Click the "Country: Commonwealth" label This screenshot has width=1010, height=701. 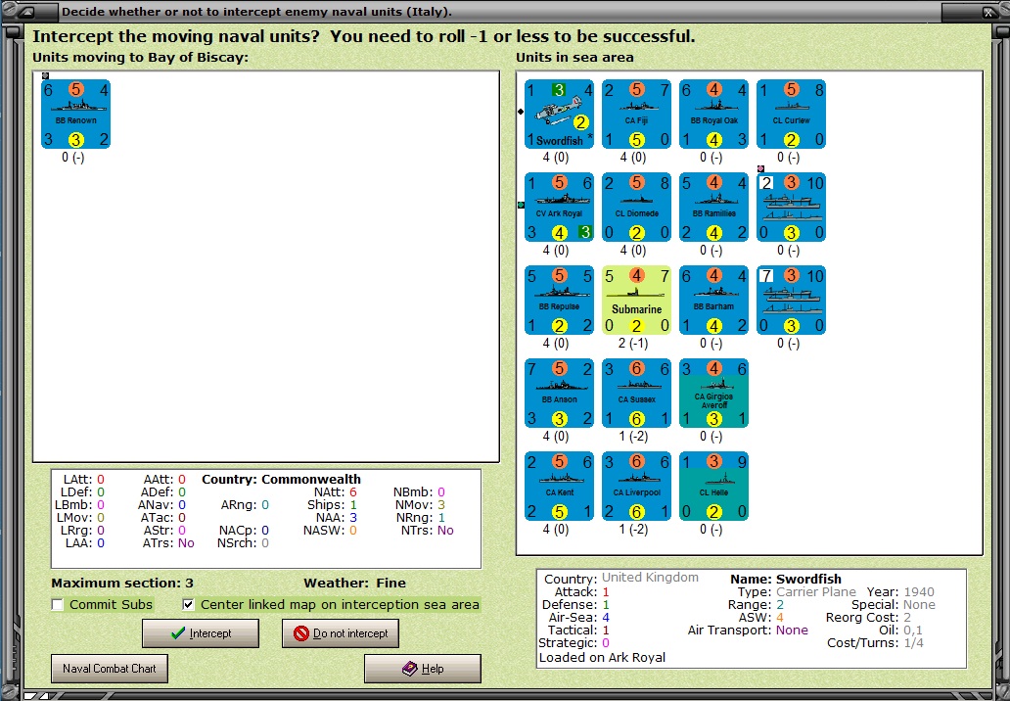[282, 480]
